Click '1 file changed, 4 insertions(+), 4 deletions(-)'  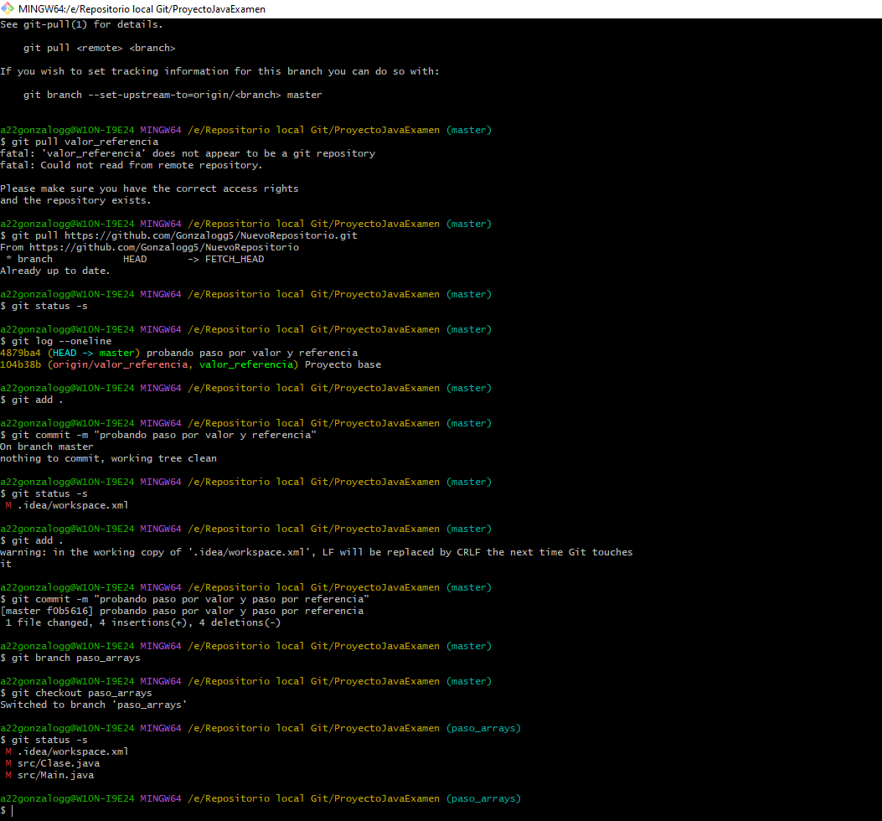click(143, 623)
